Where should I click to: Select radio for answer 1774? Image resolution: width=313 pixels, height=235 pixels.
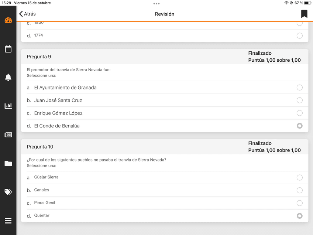click(300, 35)
